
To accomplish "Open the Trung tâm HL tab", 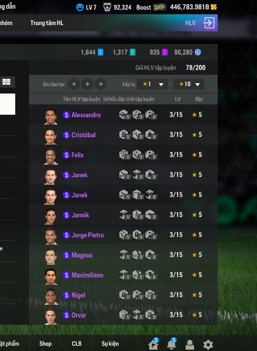I will coord(47,23).
